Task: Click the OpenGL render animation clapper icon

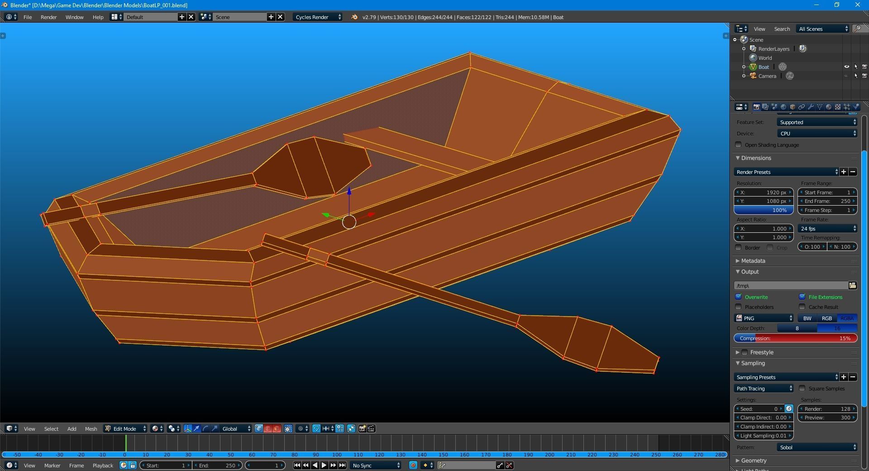Action: click(372, 428)
